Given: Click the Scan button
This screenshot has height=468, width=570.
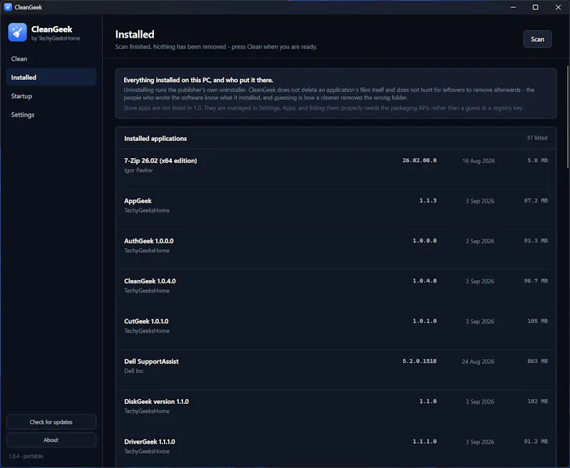Looking at the screenshot, I should tap(537, 39).
